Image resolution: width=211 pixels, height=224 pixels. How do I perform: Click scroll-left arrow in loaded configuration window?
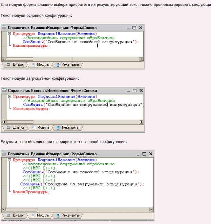(x=4, y=122)
